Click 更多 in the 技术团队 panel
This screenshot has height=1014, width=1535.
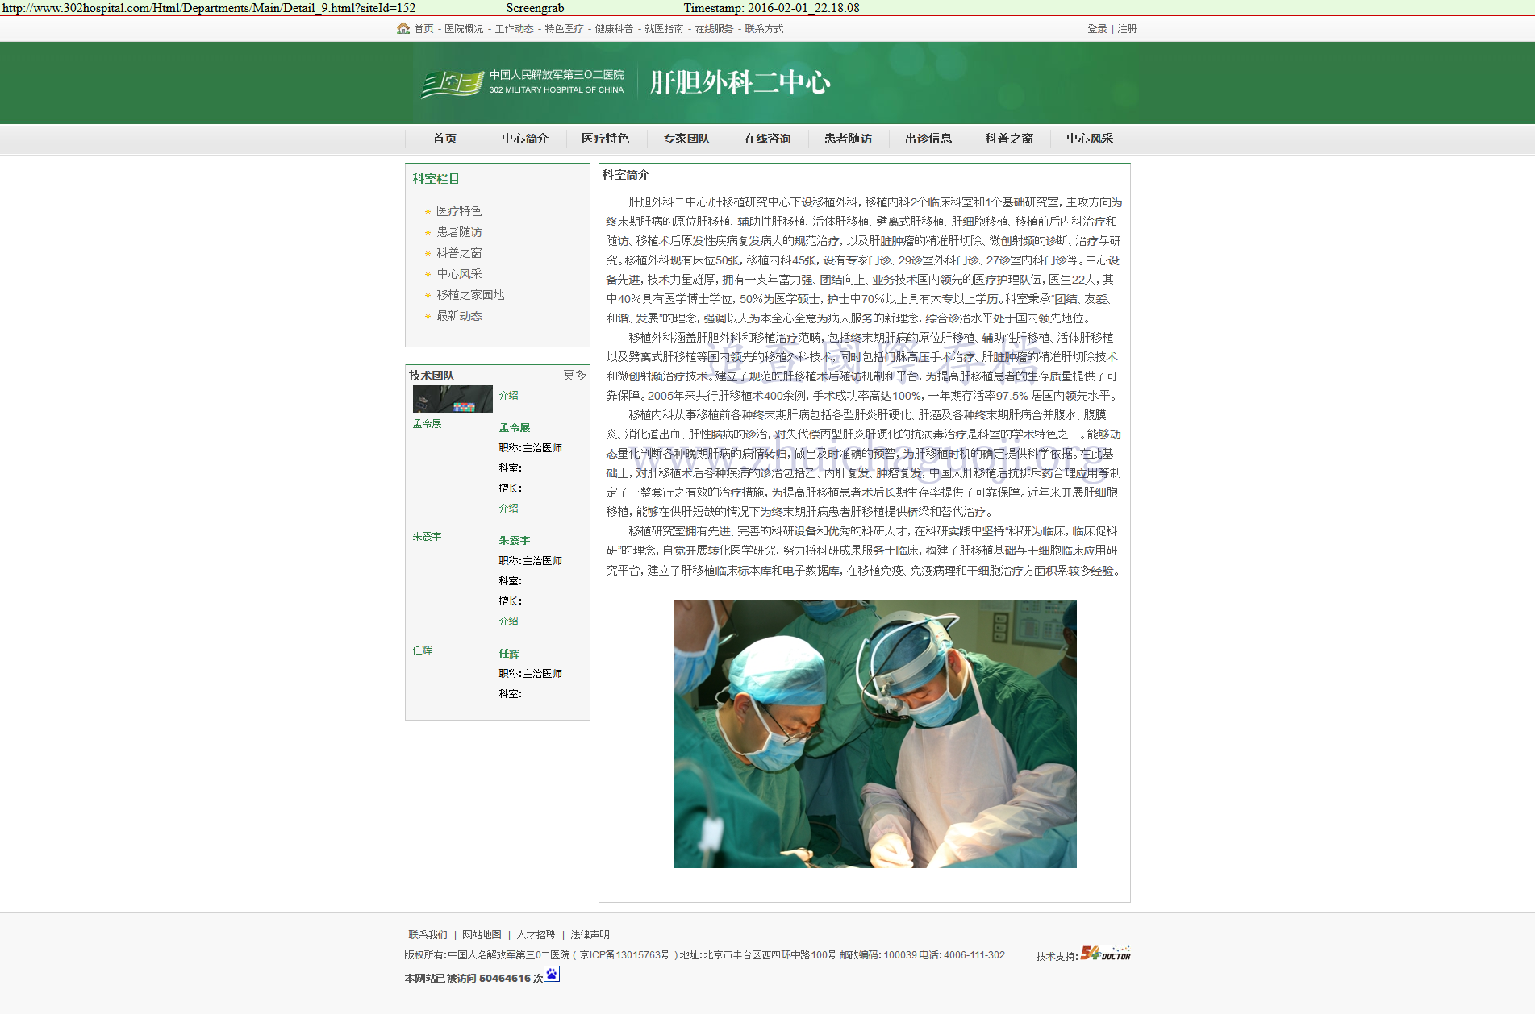point(574,375)
